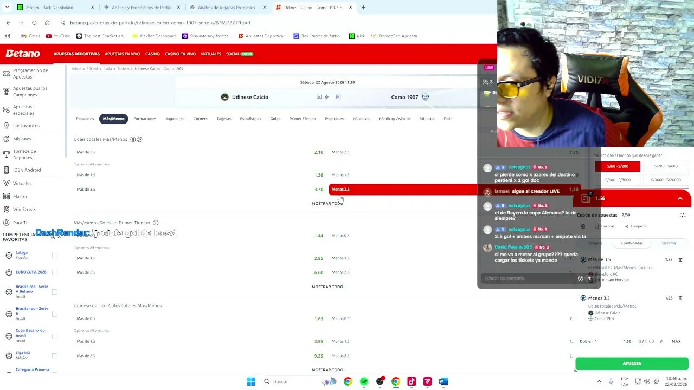Switch to the Córners market tab
The height and width of the screenshot is (390, 694).
point(200,119)
